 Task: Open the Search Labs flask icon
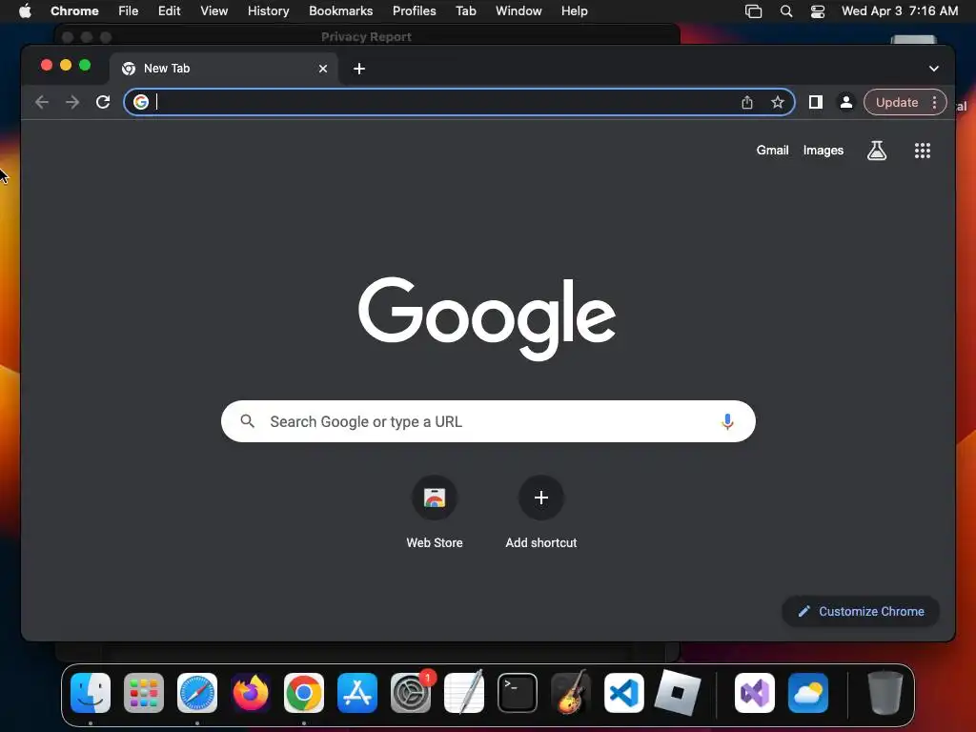877,150
